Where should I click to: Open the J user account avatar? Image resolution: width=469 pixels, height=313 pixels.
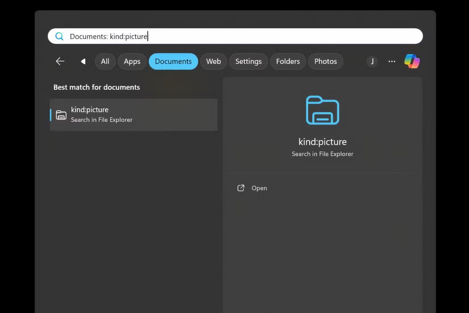tap(372, 61)
